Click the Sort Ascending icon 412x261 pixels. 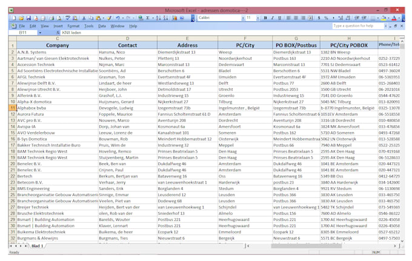tap(158, 18)
